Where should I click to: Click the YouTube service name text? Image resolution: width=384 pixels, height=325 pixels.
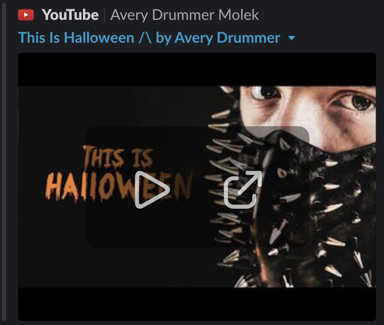click(x=70, y=15)
